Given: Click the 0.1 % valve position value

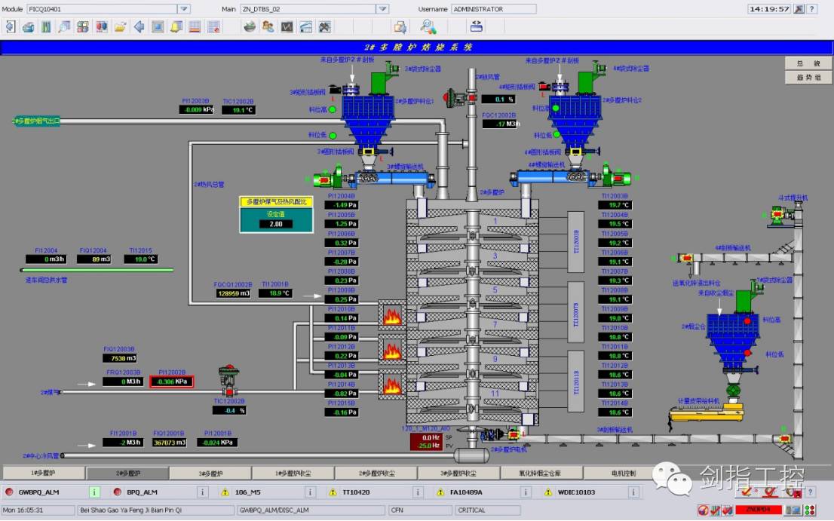Looking at the screenshot, I should [498, 99].
